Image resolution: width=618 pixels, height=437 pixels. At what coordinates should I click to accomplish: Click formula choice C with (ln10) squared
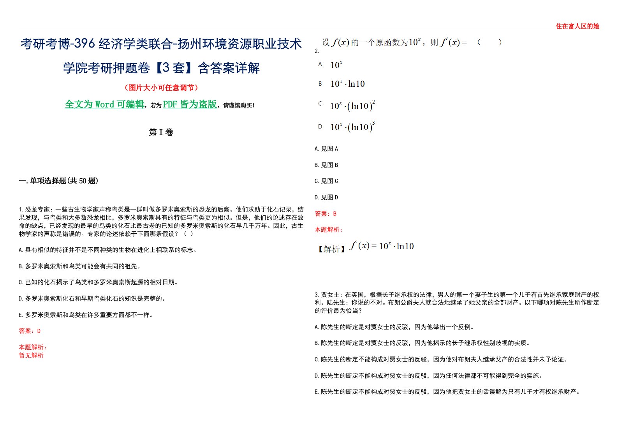[x=352, y=105]
